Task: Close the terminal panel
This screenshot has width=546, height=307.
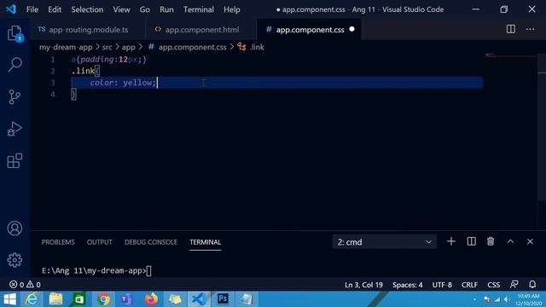Action: coord(530,241)
